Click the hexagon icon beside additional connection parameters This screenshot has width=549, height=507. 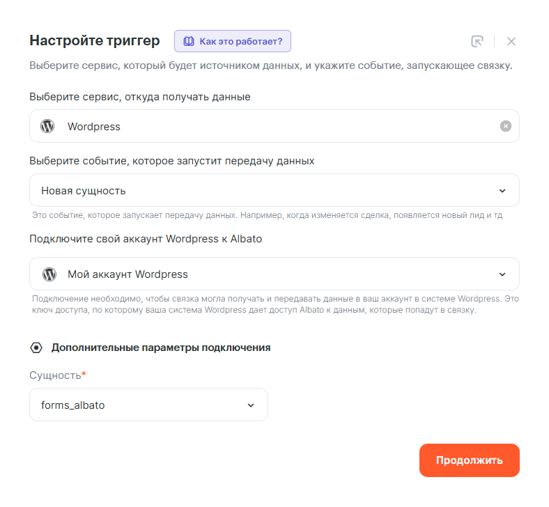[x=36, y=347]
